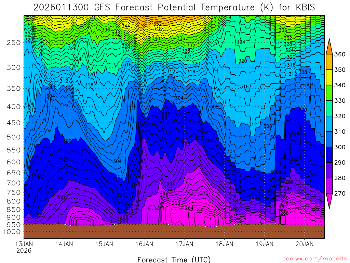The image size is (350, 263).
Task: Click the magenta arrow below 270 on colorbar
Action: click(329, 200)
